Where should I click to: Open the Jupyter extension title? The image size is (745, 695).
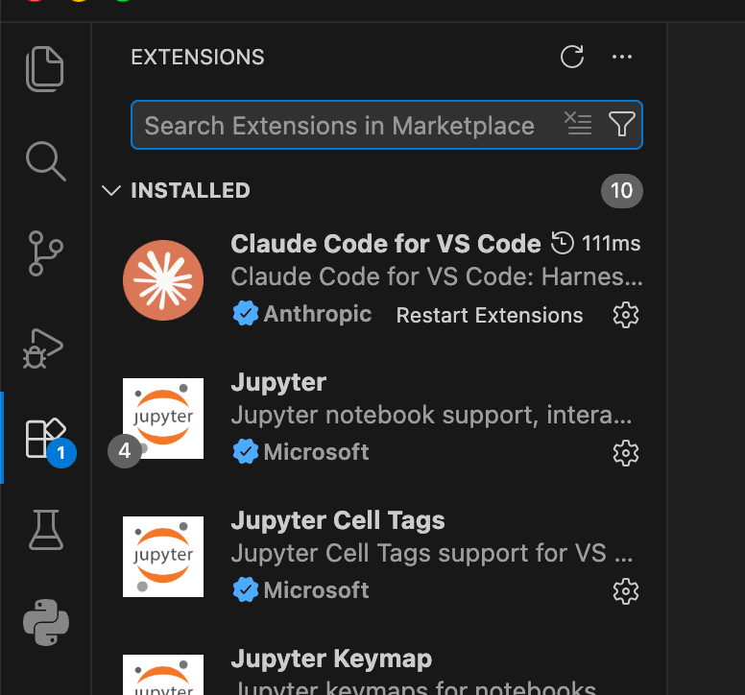278,383
